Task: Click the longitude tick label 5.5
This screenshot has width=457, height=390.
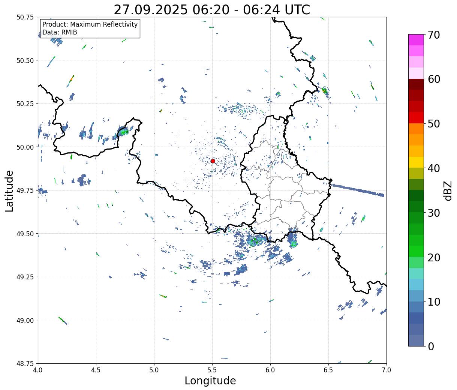Action: coord(212,370)
